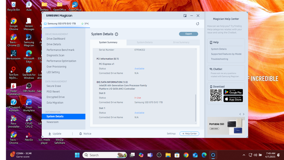Open Performance Optimization page
This screenshot has width=284, height=160.
(61, 61)
